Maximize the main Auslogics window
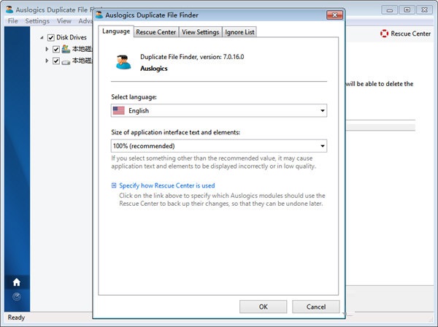The image size is (438, 327). coord(407,9)
